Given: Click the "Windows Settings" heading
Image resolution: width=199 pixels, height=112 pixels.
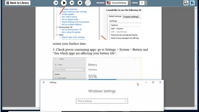Looking at the screenshot, I should [x=102, y=91].
